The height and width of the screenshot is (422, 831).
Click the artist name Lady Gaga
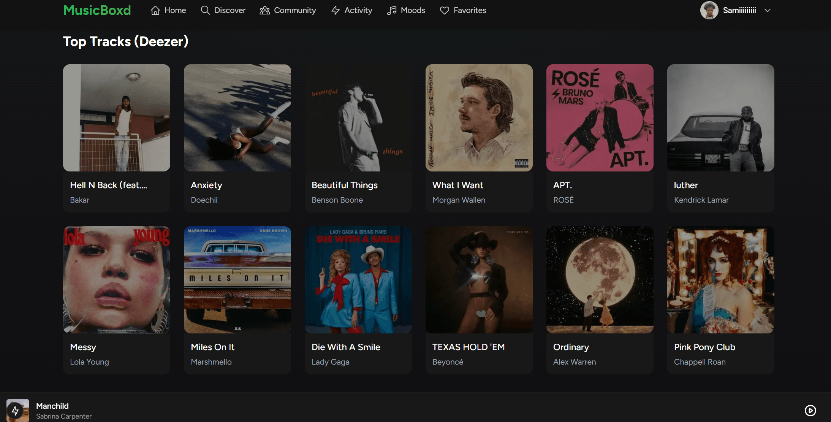[330, 362]
